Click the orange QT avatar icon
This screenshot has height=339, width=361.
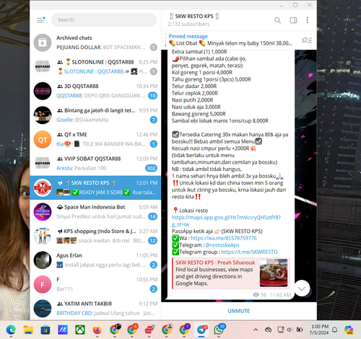43,139
